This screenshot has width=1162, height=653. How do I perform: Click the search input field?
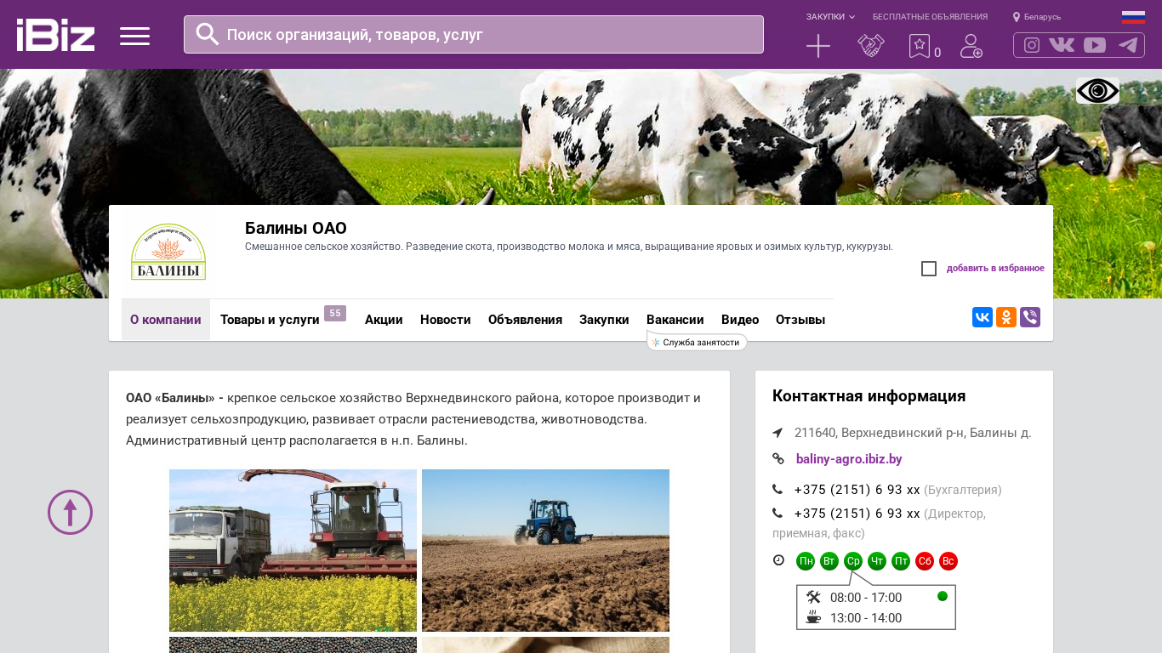(x=474, y=34)
